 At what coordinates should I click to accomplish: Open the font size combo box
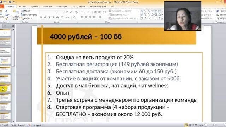point(61,12)
